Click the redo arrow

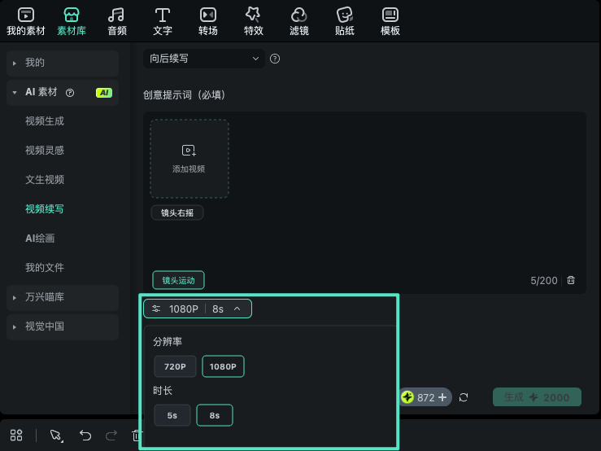point(111,436)
